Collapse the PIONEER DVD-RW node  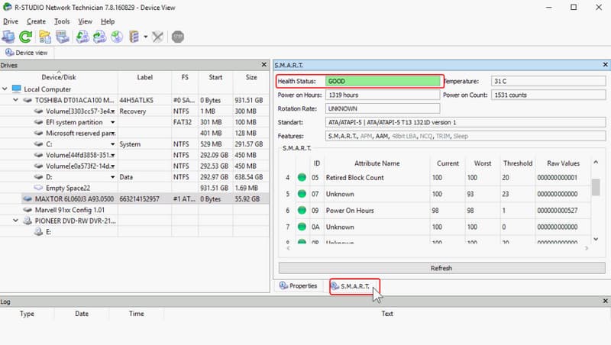[15, 221]
